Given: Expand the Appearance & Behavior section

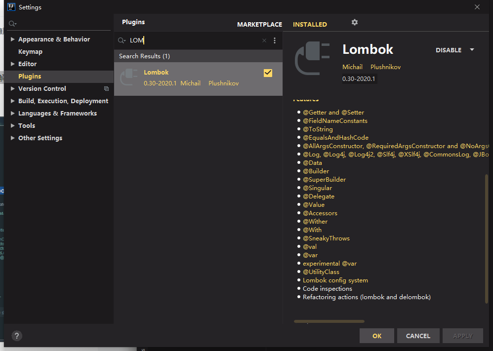Looking at the screenshot, I should [12, 39].
